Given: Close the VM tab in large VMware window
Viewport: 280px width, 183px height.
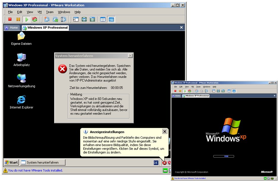Looking at the screenshot, I should 181,27.
